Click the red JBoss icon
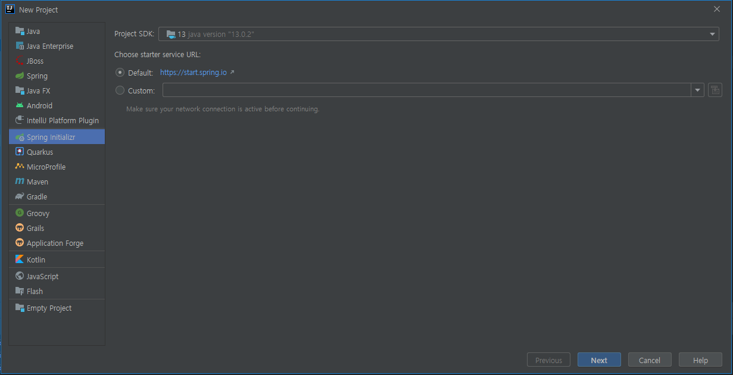 (20, 61)
